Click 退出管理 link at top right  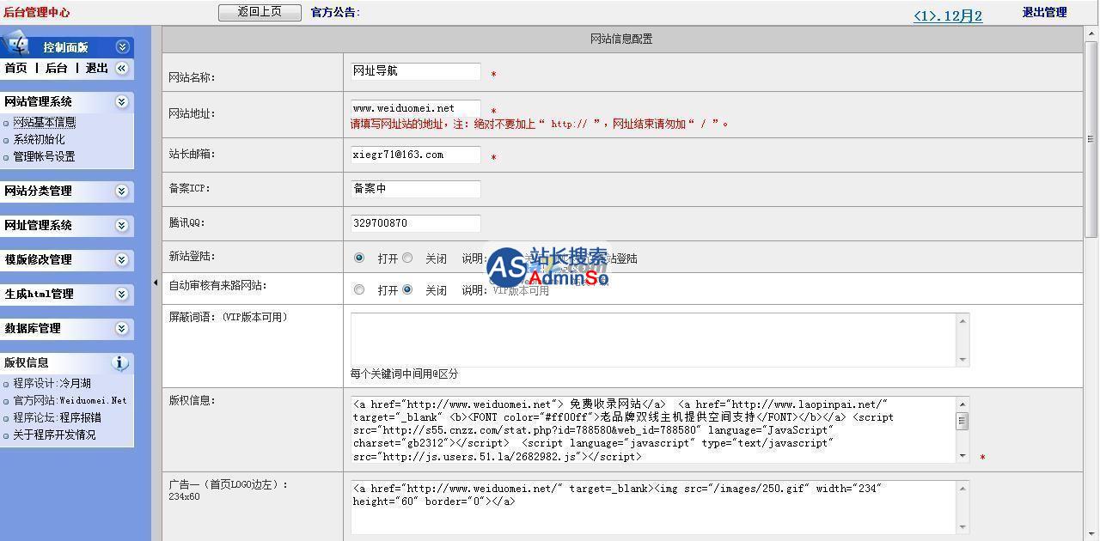pos(1044,12)
